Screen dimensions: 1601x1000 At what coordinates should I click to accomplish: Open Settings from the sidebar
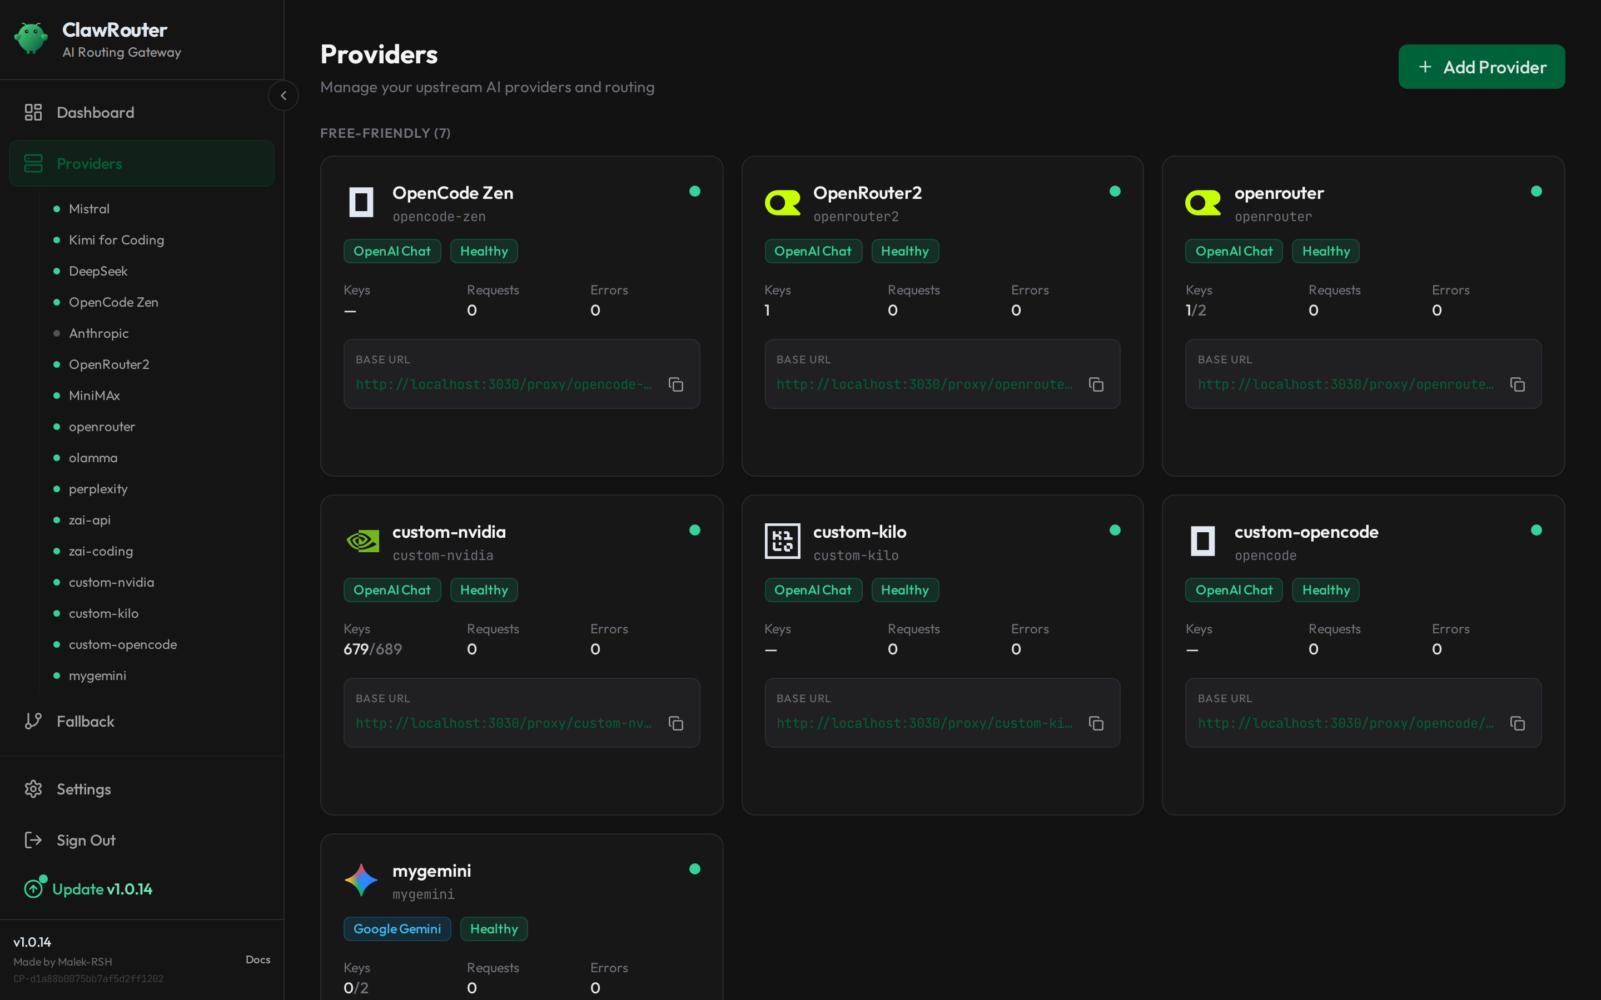coord(142,789)
